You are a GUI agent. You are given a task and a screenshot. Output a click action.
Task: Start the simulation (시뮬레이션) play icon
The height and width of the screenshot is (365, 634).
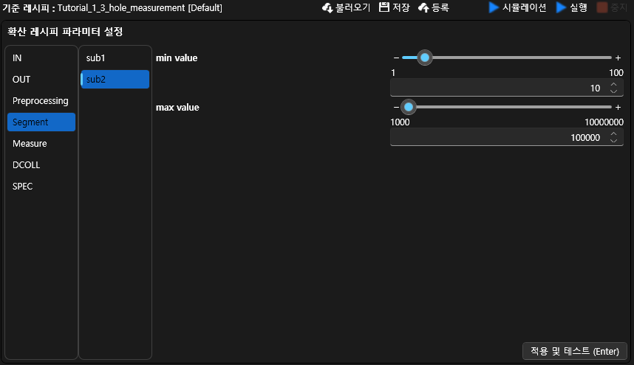point(494,7)
